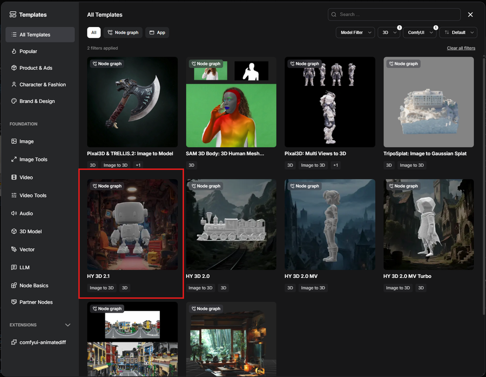The width and height of the screenshot is (486, 377).
Task: Click '+1' tag under Pixal3D & TRELLIS.2
Action: click(x=138, y=165)
